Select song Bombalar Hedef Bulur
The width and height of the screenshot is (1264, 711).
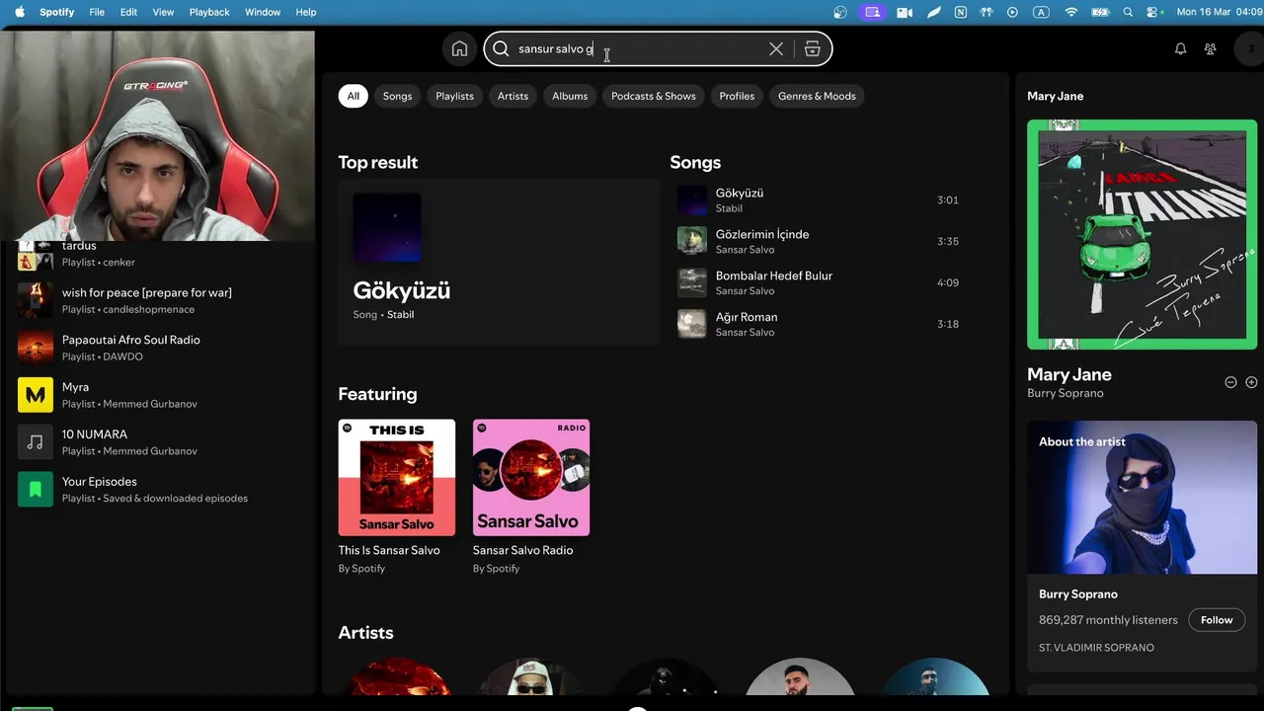[818, 282]
